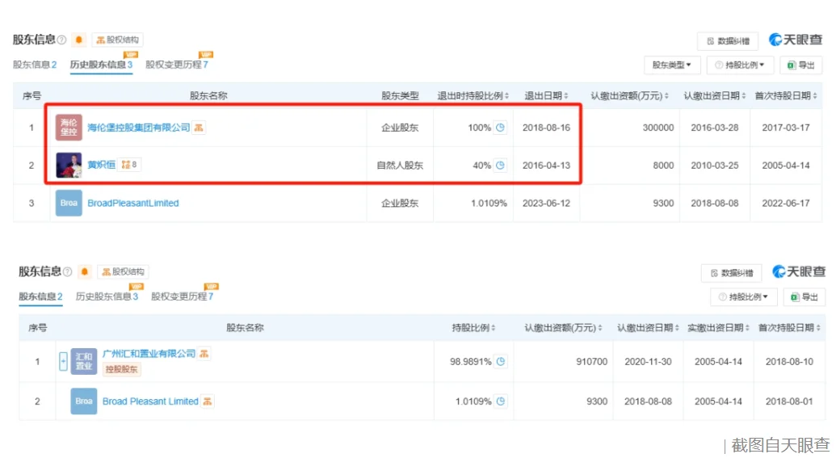Click the help icon beside upper 股东信息 heading
The height and width of the screenshot is (458, 836).
[x=62, y=40]
